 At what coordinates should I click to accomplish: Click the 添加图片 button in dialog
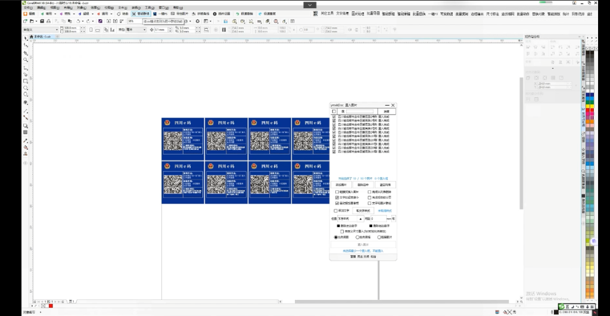(x=341, y=185)
